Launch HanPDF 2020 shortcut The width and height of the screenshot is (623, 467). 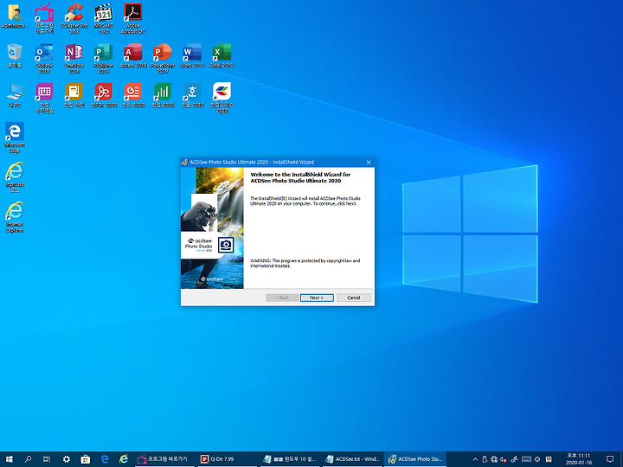click(103, 95)
